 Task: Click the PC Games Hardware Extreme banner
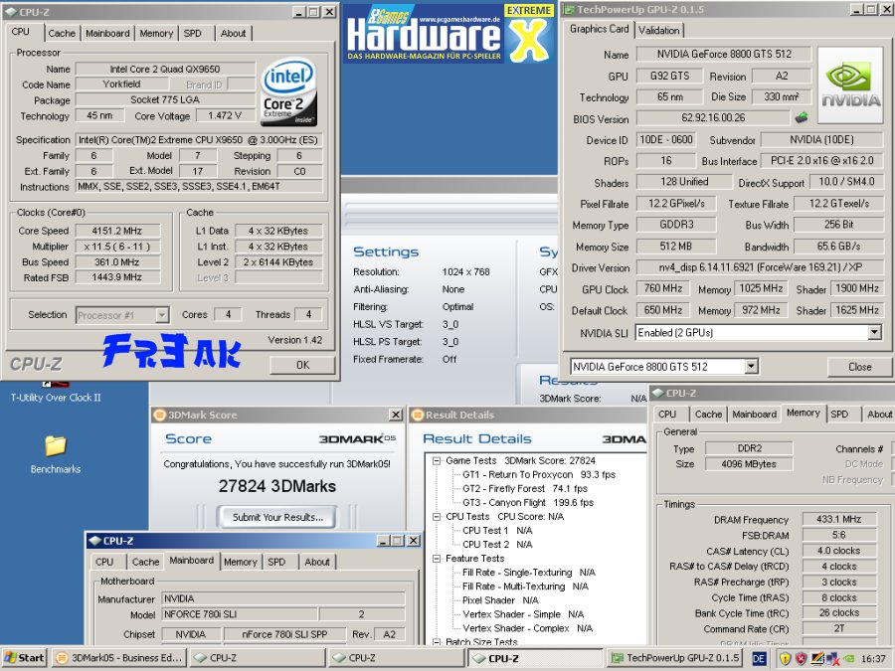449,33
